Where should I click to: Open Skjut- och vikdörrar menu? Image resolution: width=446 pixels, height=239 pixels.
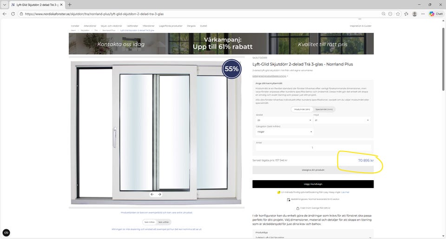pyautogui.click(x=111, y=26)
